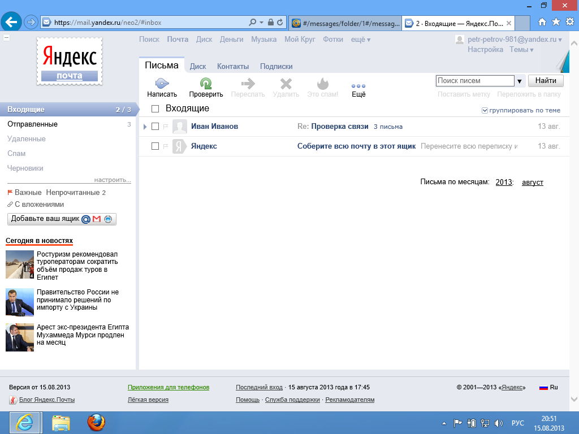The image size is (579, 434).
Task: Open the browser Home icon
Action: (x=542, y=22)
